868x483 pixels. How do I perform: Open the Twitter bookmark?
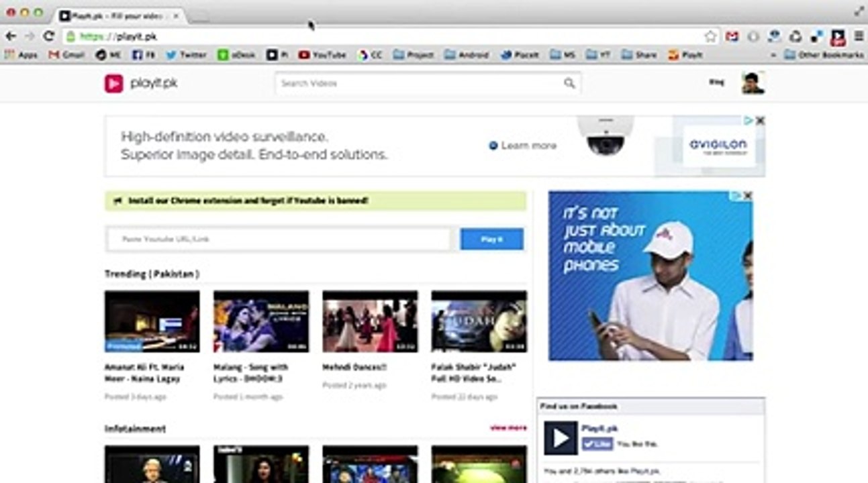pos(186,55)
